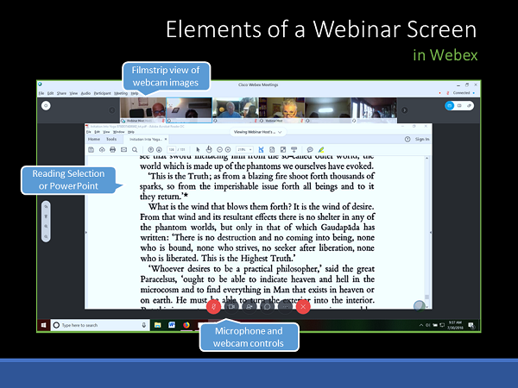Go to previous page in Acrobat
The height and width of the screenshot is (388, 518).
pyautogui.click(x=150, y=150)
